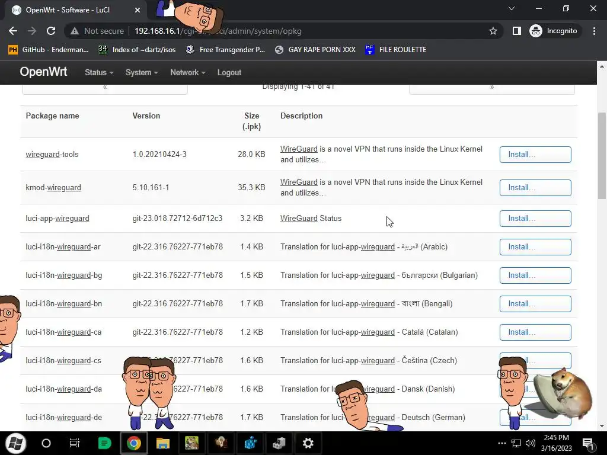
Task: Click the scrollbar up arrow
Action: pos(602,66)
